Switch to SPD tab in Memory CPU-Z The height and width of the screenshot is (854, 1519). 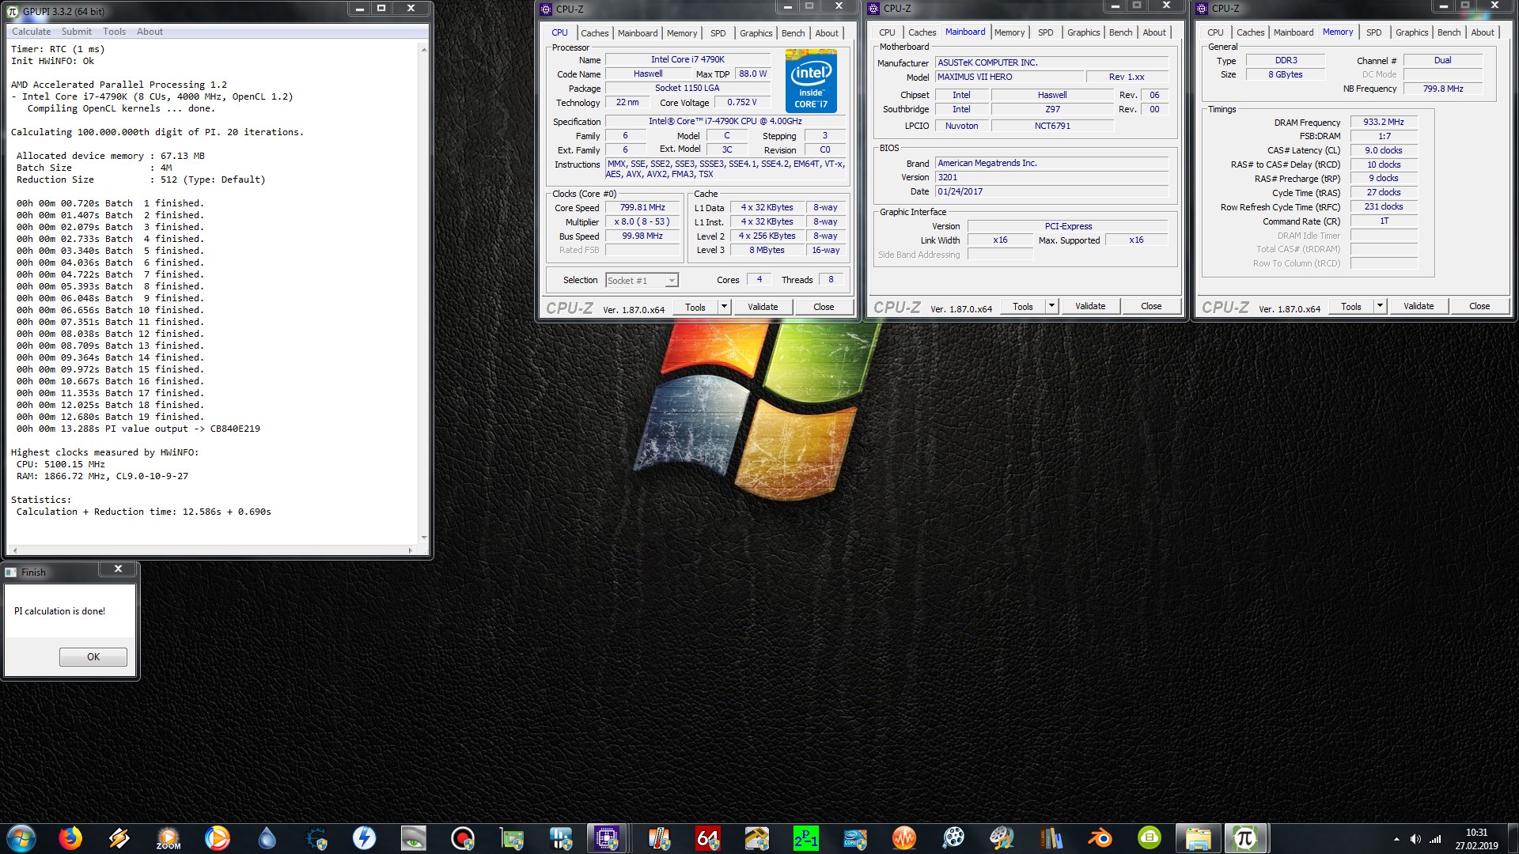pos(1374,33)
